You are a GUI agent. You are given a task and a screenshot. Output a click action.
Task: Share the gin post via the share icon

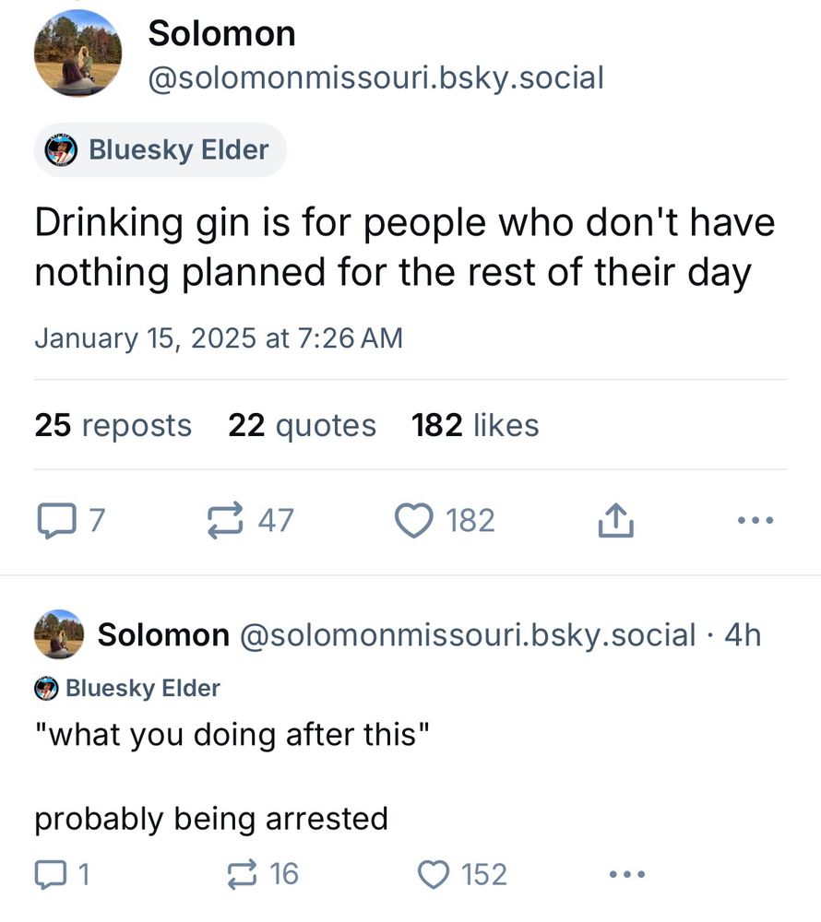614,519
